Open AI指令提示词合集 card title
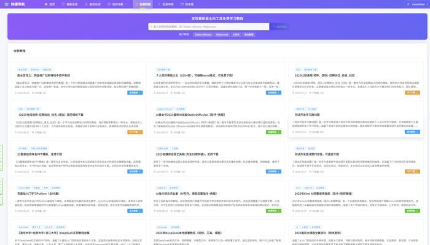 (187, 194)
